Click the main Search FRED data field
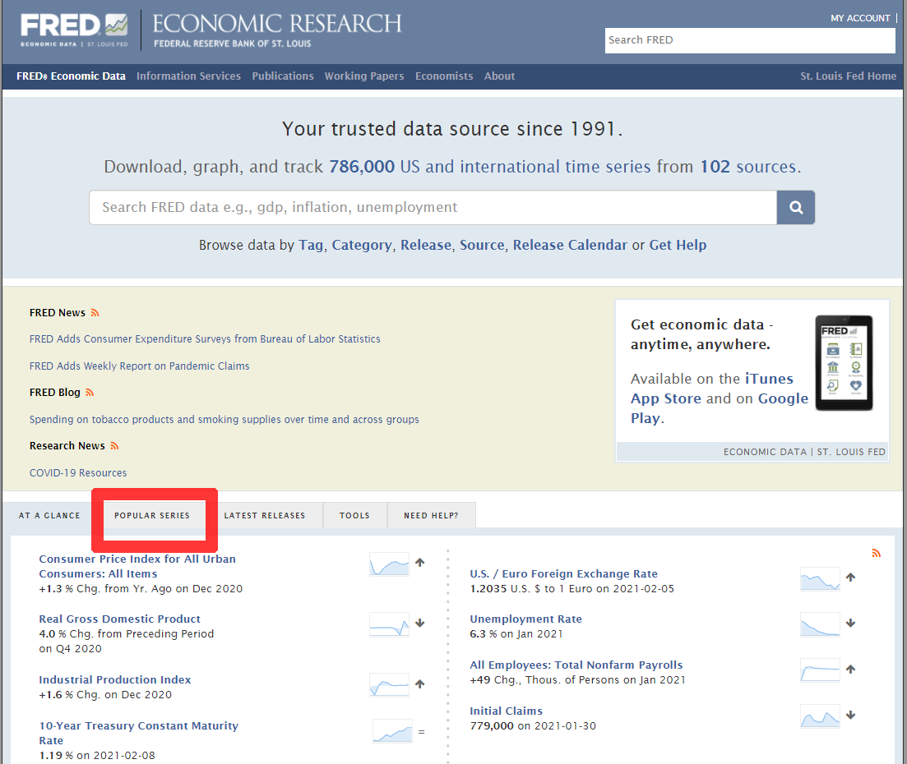This screenshot has height=764, width=907. [433, 208]
